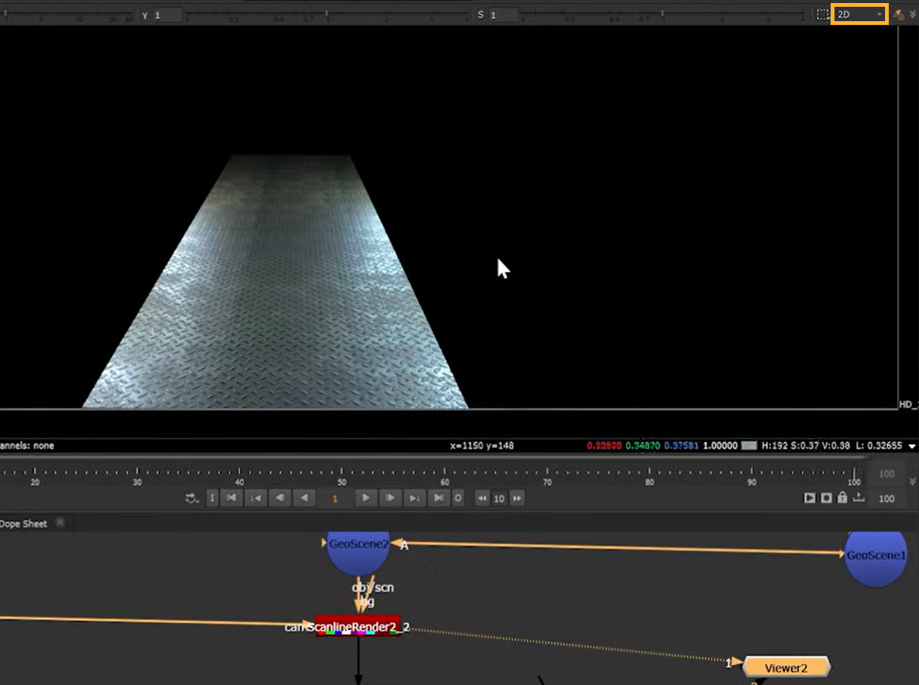This screenshot has height=685, width=919.
Task: Skip back ten frames with double-arrow
Action: click(x=482, y=498)
